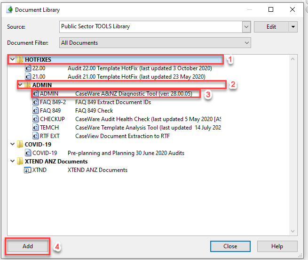Click the Help button
Screen dimensions: 308x260
277,246
